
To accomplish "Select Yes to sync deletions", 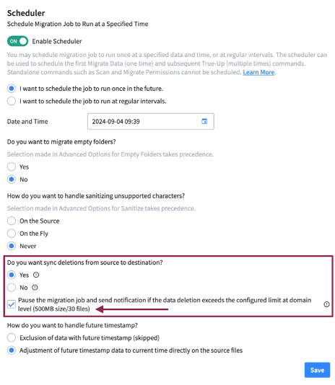I will point(12,275).
